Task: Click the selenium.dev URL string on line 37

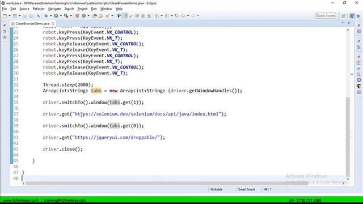Action: tap(147, 114)
